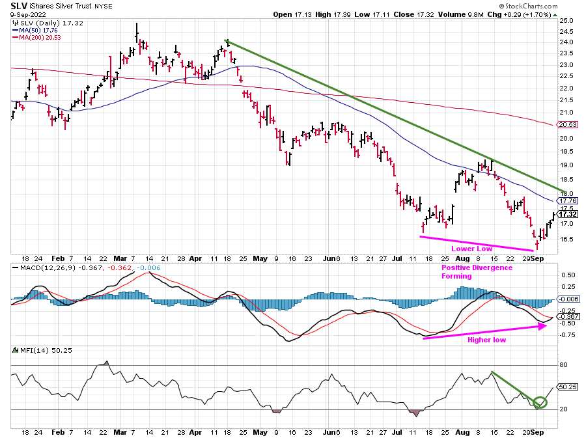Click the 0.50 label on MACD axis
Image resolution: width=586 pixels, height=438 pixels.
click(568, 275)
